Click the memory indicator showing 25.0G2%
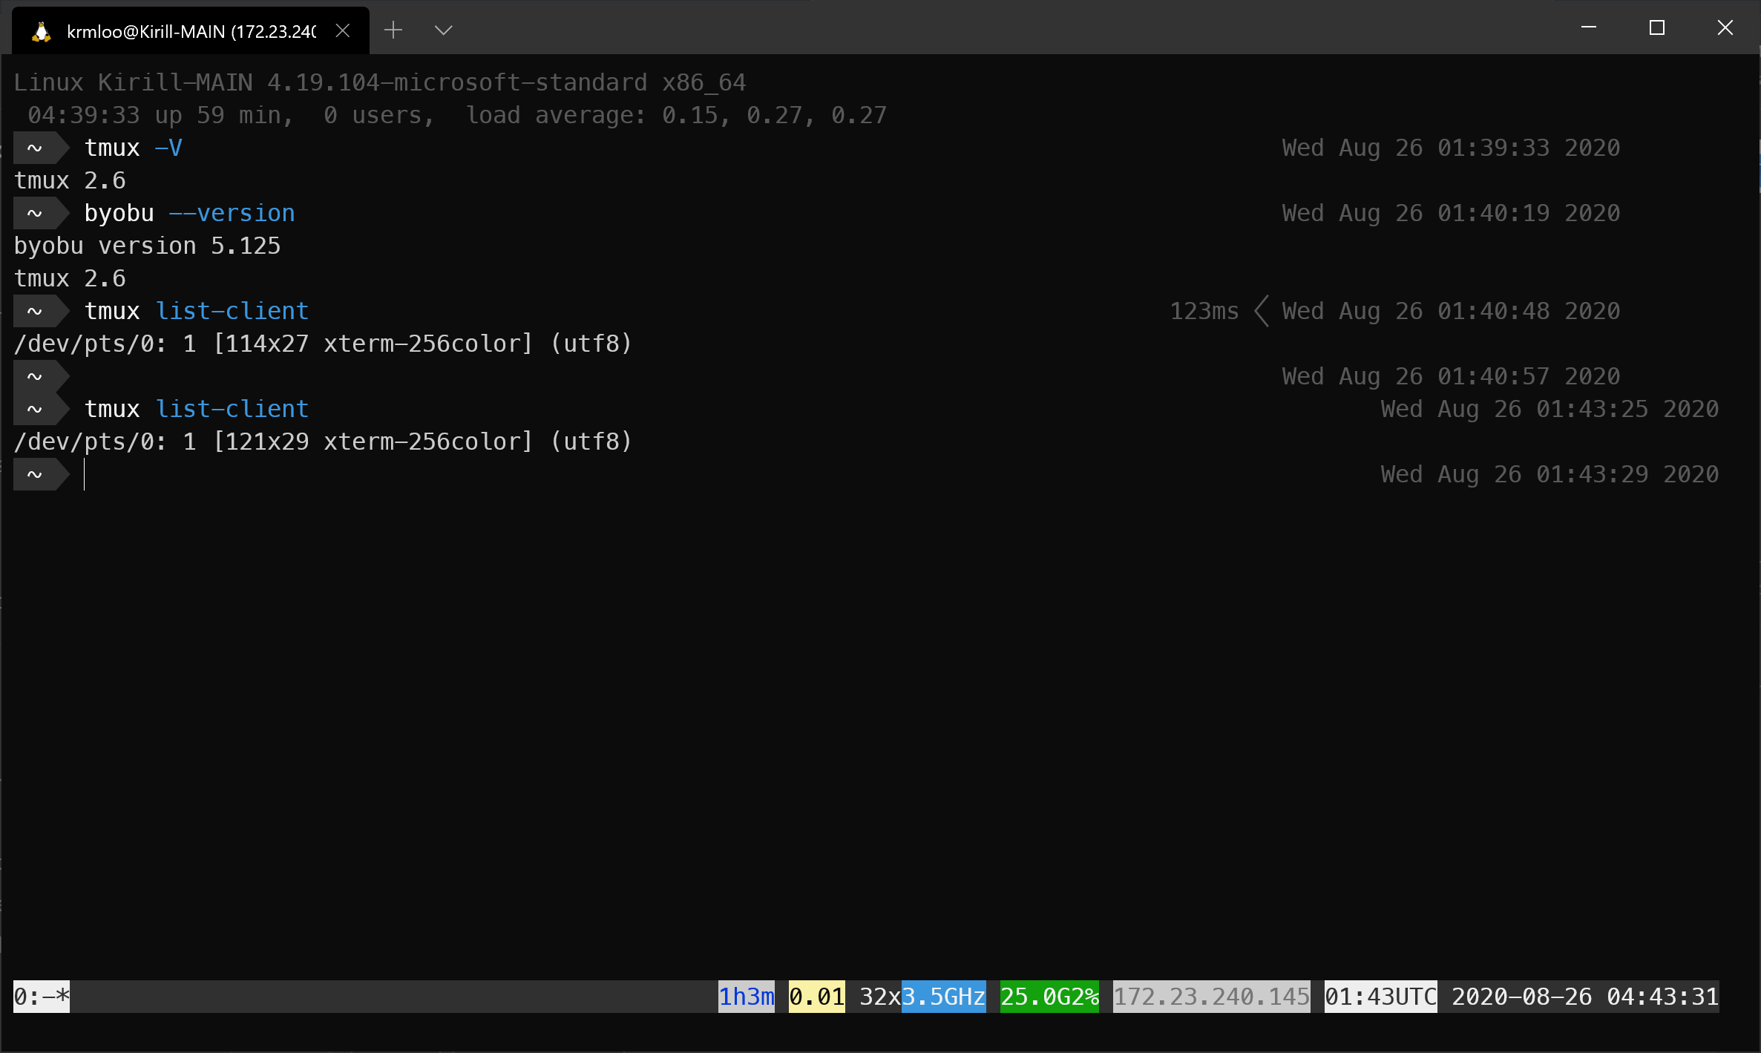The image size is (1761, 1053). [x=1049, y=997]
